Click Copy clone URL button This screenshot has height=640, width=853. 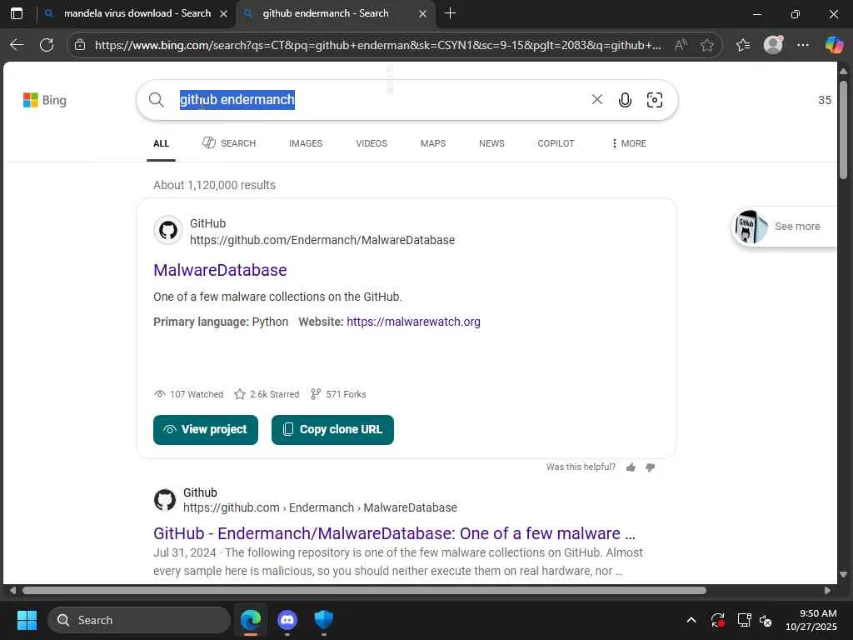pyautogui.click(x=332, y=430)
